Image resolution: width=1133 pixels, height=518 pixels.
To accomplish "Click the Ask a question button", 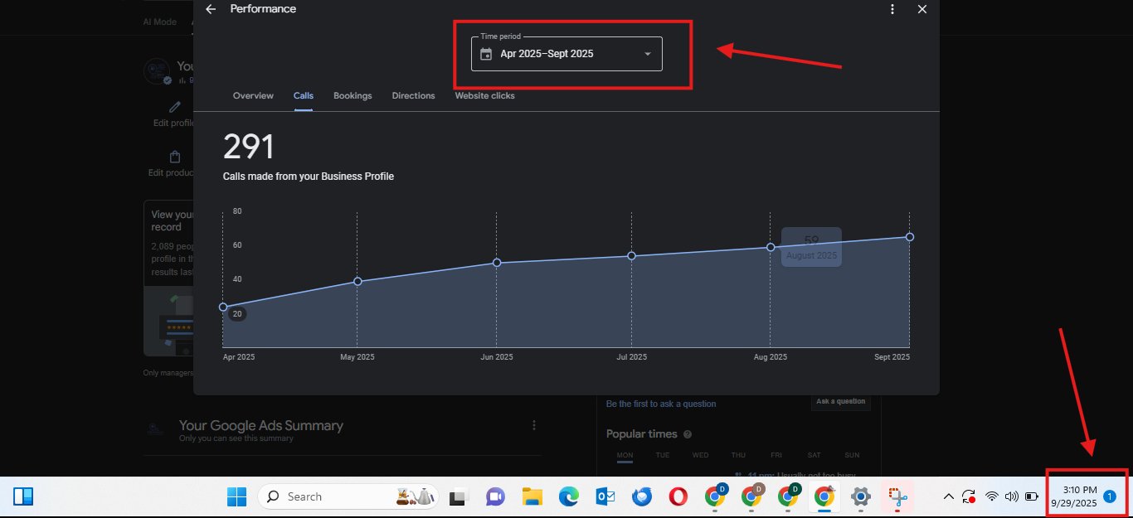I will tap(840, 401).
